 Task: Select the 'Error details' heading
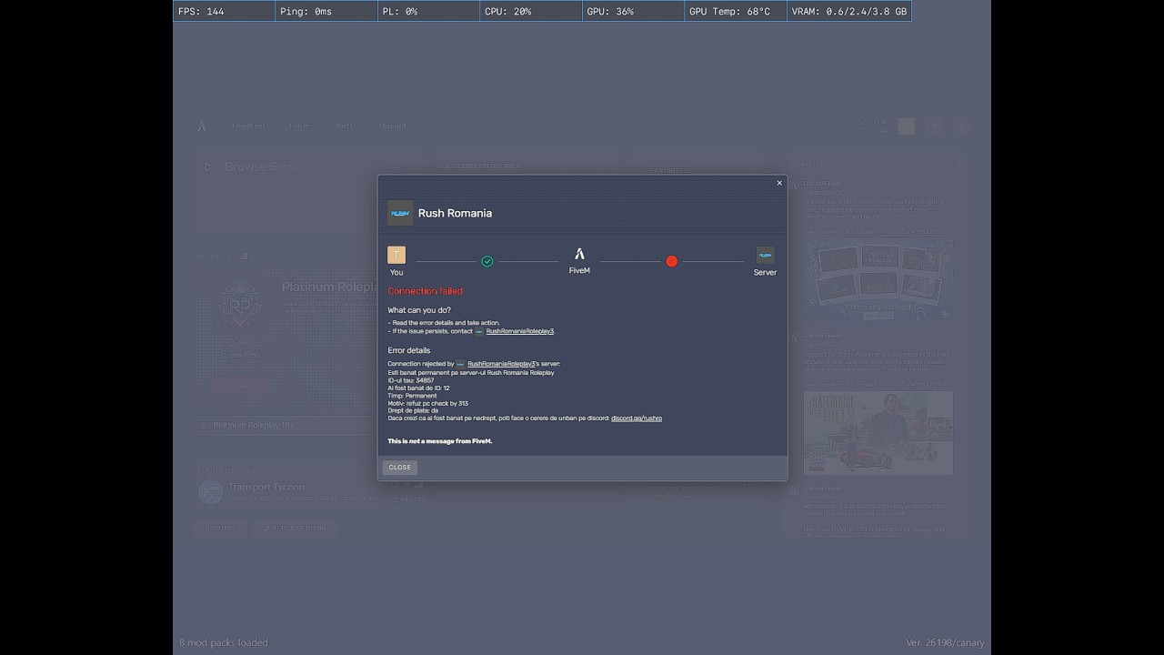(409, 350)
